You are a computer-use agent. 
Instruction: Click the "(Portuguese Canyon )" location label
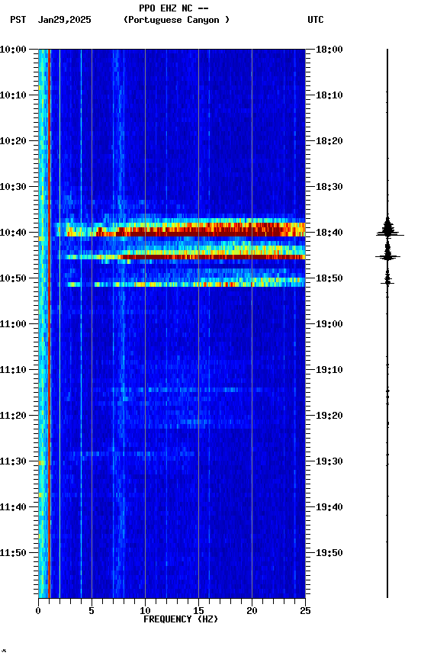(x=176, y=20)
